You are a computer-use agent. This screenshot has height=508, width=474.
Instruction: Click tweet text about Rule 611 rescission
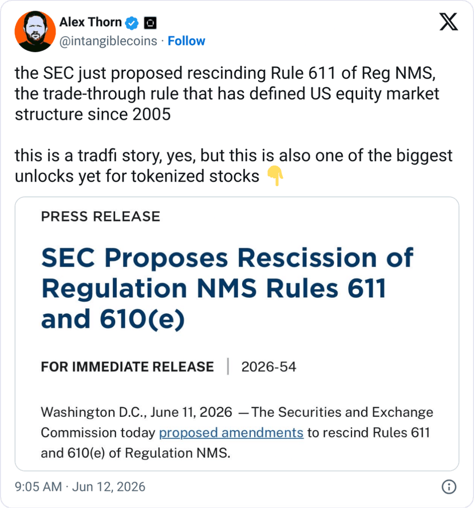click(227, 93)
